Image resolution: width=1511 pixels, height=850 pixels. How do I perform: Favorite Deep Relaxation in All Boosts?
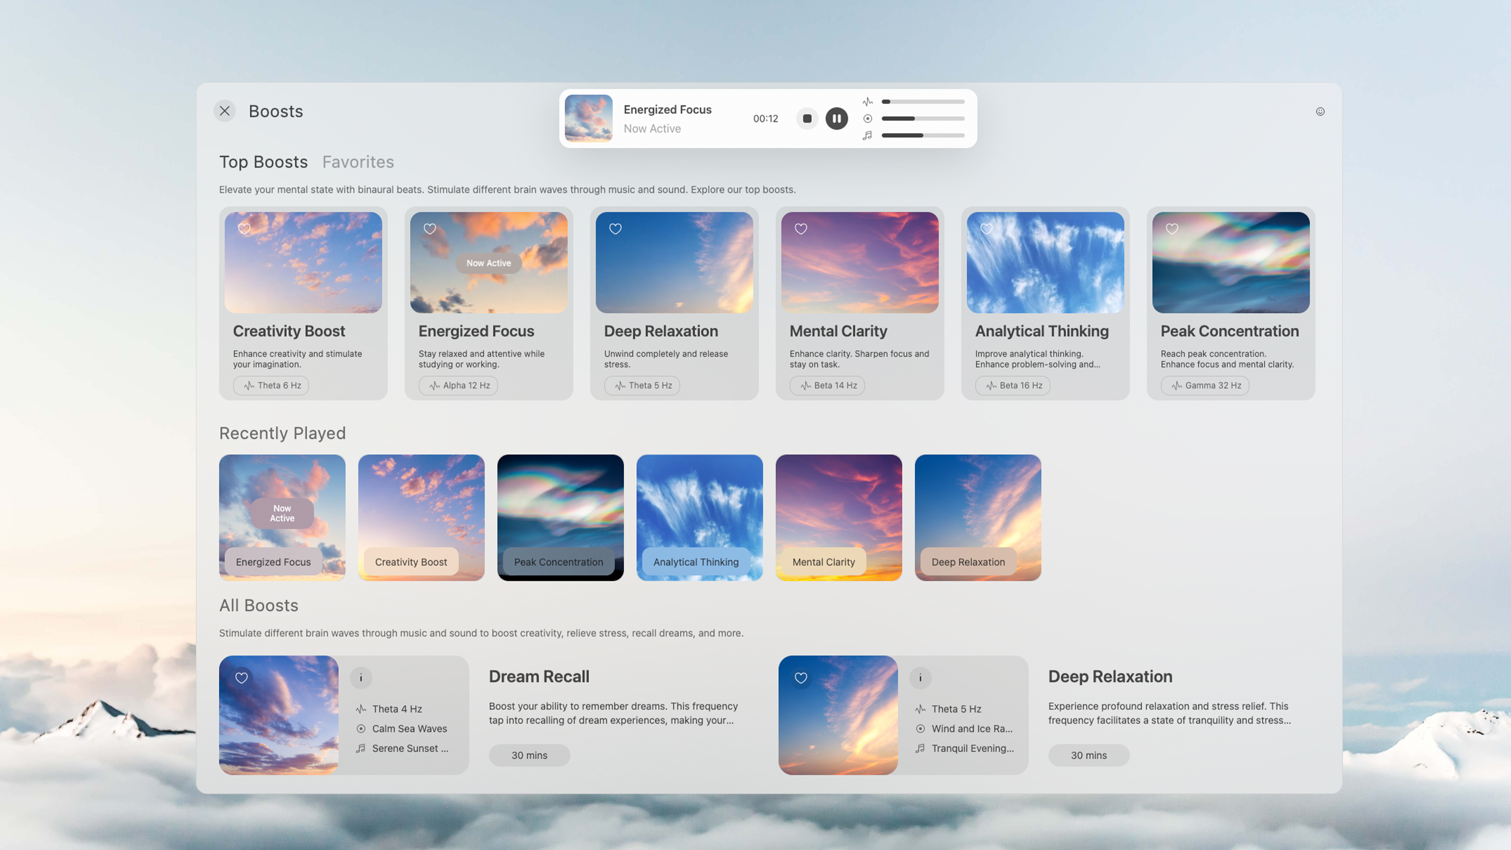pos(801,678)
